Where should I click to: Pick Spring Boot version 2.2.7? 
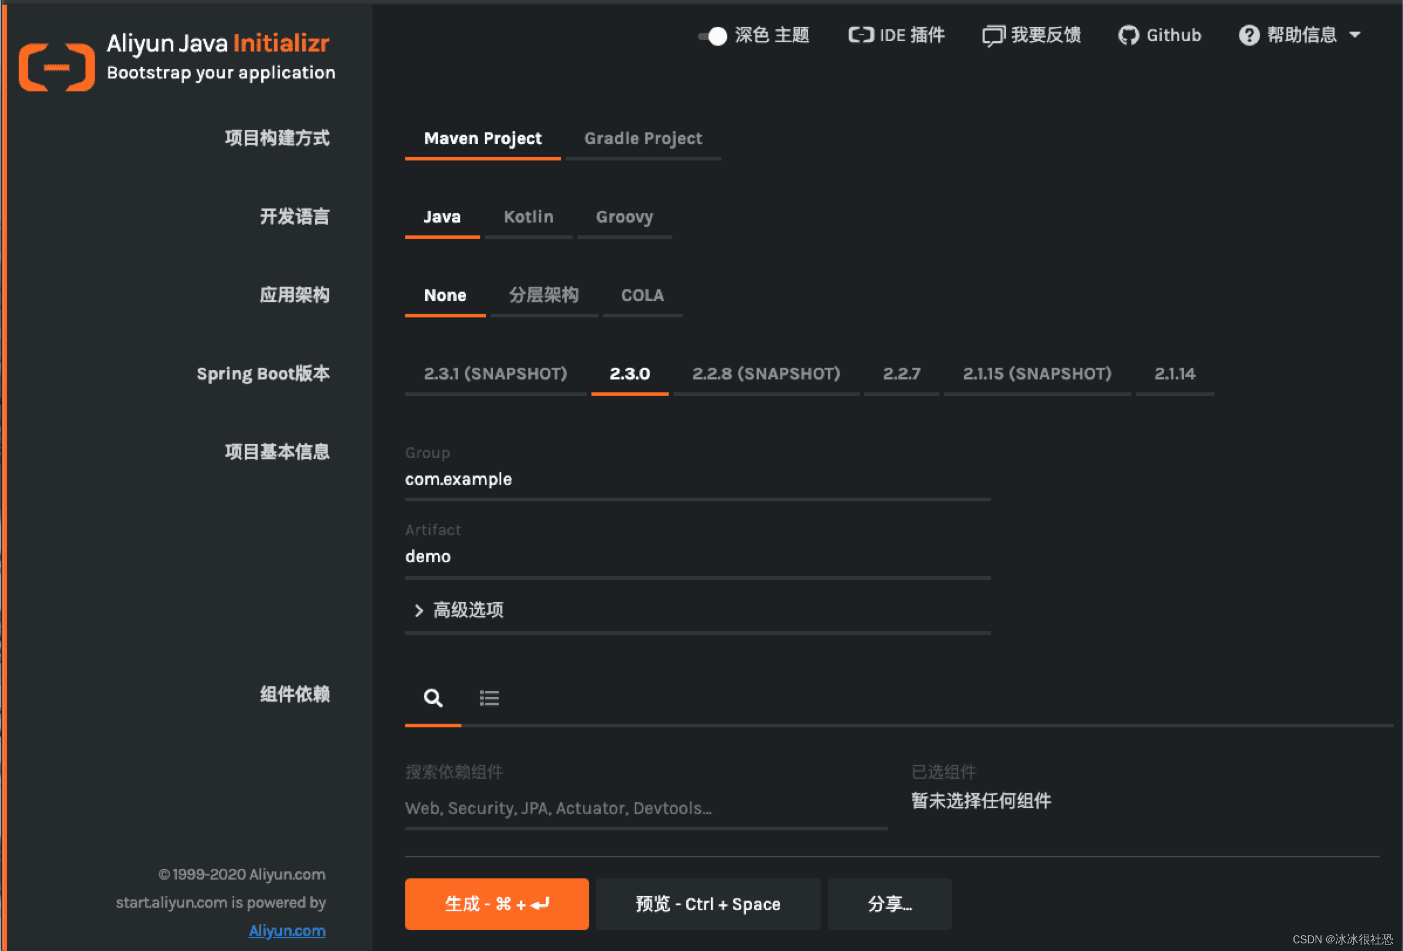tap(901, 374)
